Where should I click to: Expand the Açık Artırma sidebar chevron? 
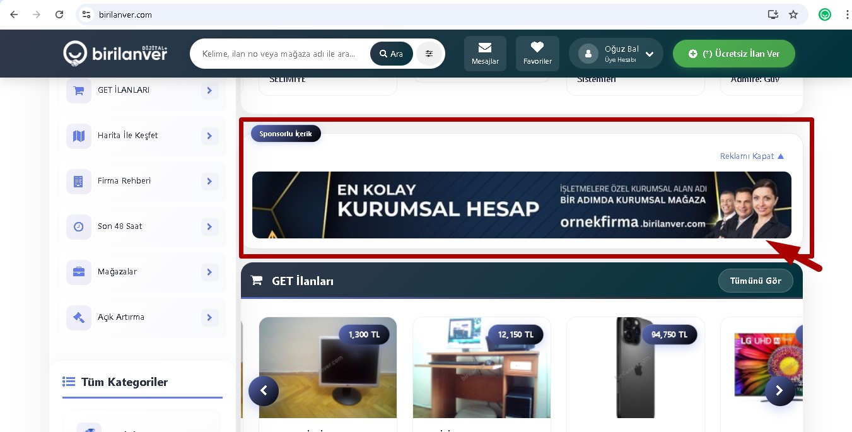point(209,317)
